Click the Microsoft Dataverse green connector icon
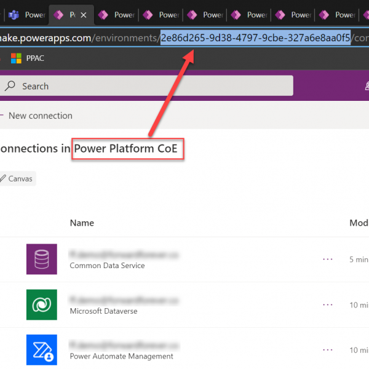The image size is (369, 369). [x=42, y=304]
